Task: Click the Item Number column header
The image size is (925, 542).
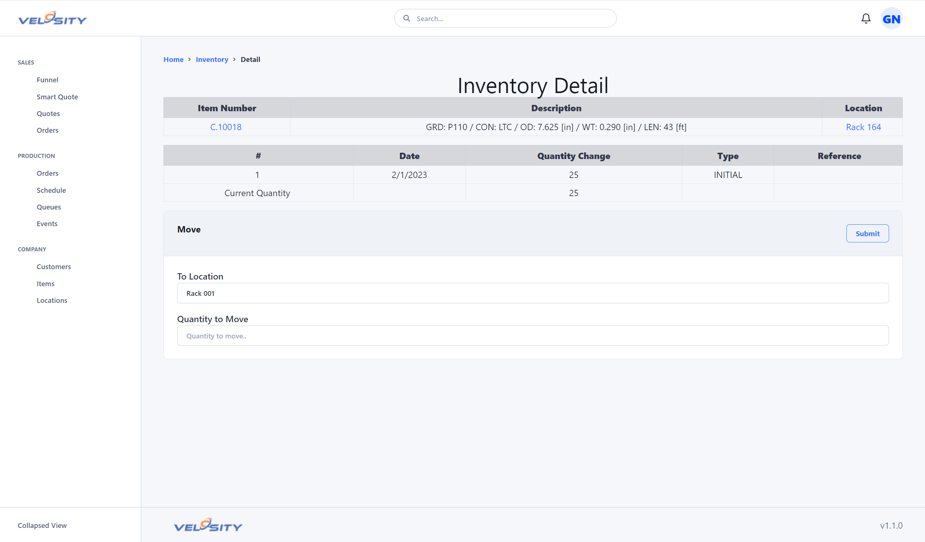Action: [x=227, y=108]
